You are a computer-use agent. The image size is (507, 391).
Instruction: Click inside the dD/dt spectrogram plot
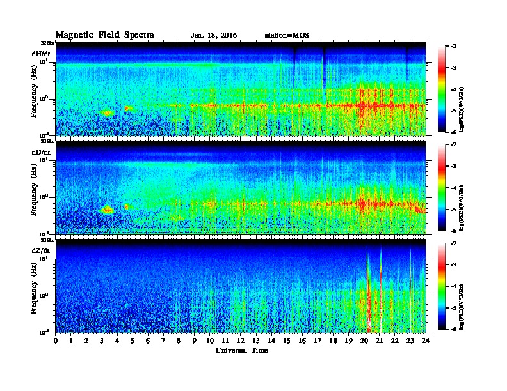point(241,188)
